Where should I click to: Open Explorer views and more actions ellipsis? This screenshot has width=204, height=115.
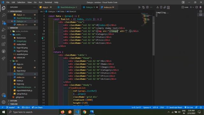(x=34, y=7)
